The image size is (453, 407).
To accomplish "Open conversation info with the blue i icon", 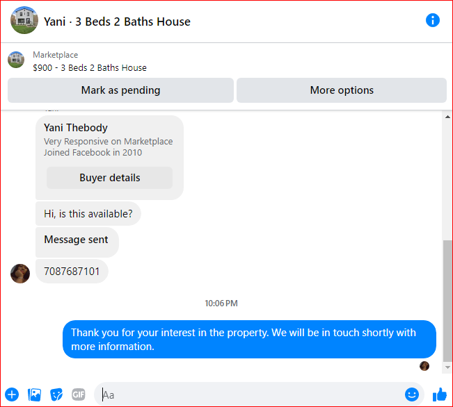I will (x=433, y=20).
